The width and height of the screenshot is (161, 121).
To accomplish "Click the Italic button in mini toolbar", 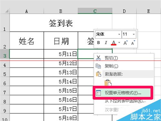I will [x=106, y=43].
